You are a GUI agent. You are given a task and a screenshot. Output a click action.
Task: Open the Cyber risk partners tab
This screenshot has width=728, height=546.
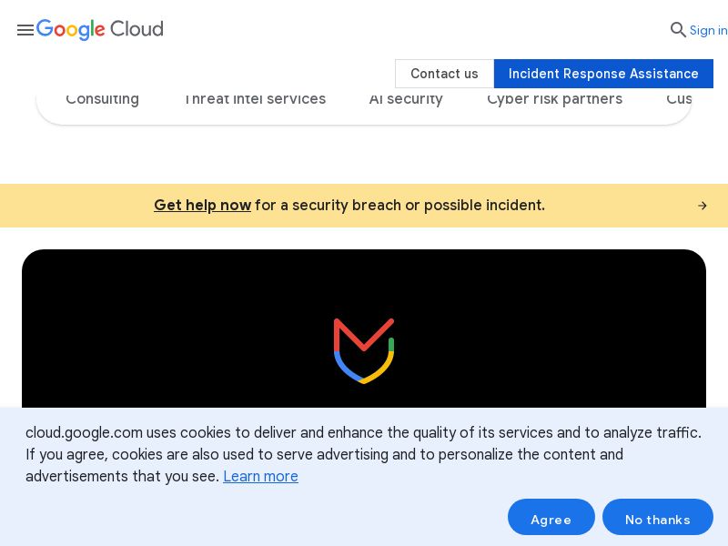point(554,100)
